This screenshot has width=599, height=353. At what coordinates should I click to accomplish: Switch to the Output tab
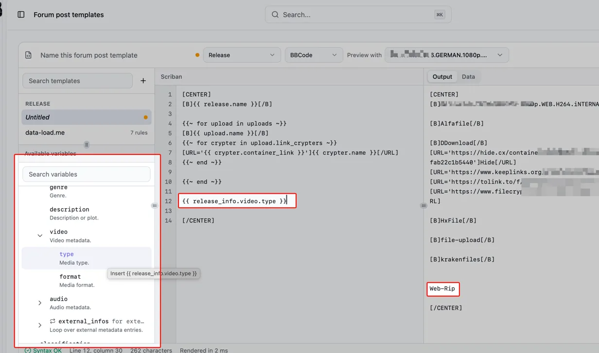pyautogui.click(x=442, y=77)
